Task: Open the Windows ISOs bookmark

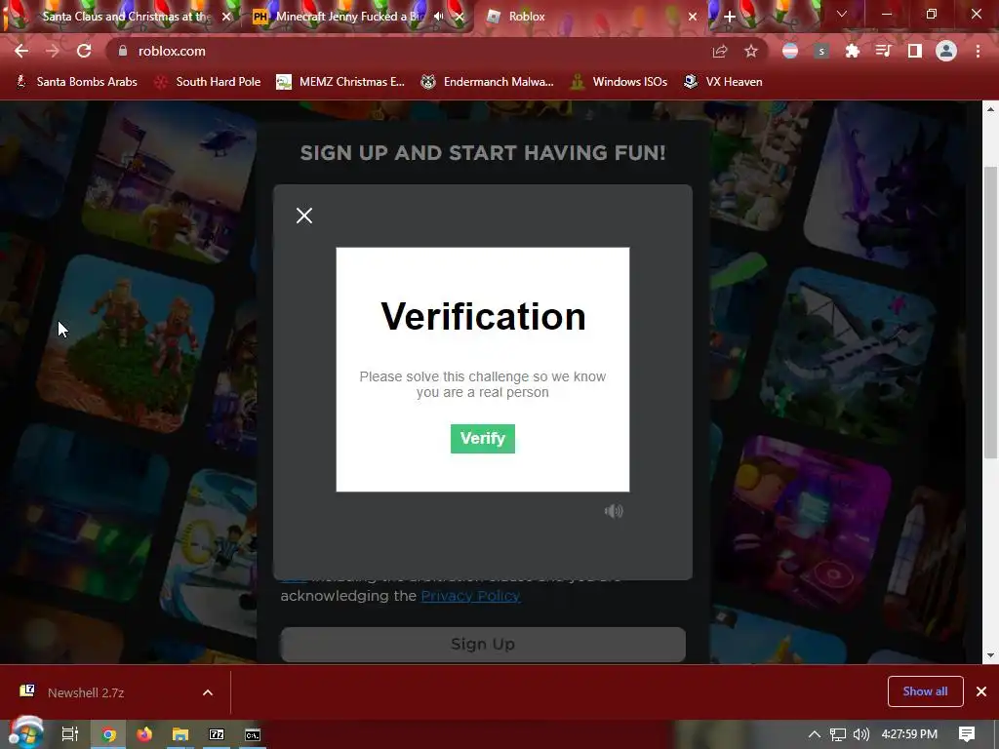Action: (619, 82)
